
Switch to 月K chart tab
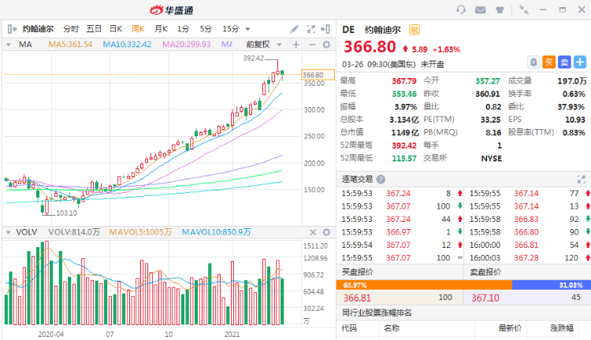coord(161,29)
